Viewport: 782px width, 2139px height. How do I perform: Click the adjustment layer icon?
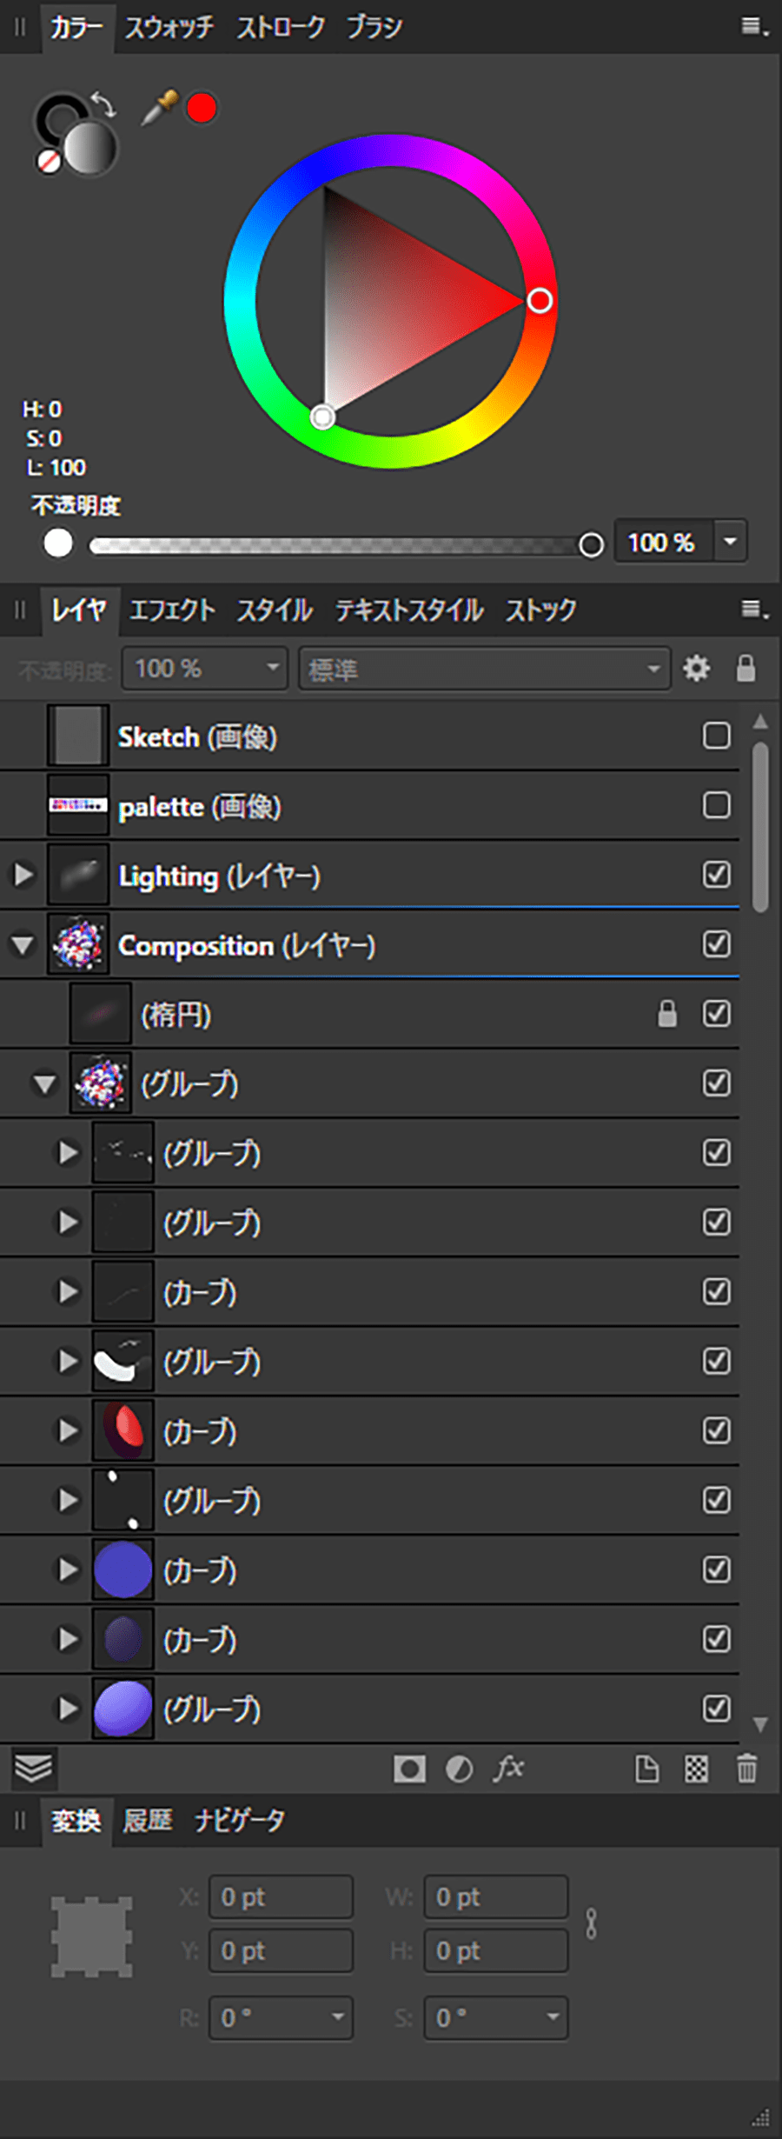459,1769
